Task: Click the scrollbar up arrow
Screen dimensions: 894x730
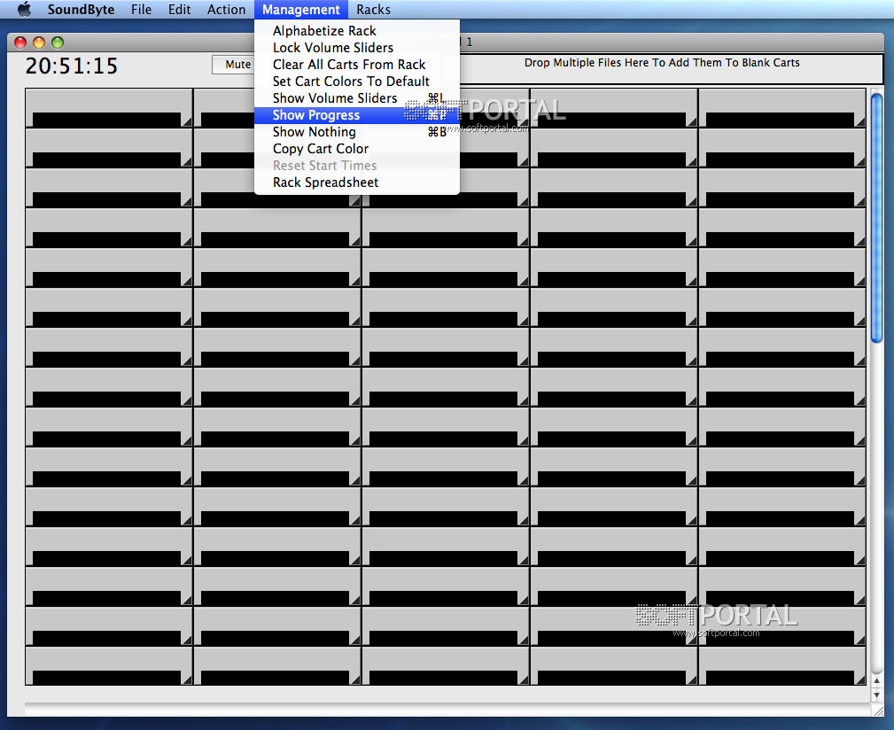Action: click(877, 681)
